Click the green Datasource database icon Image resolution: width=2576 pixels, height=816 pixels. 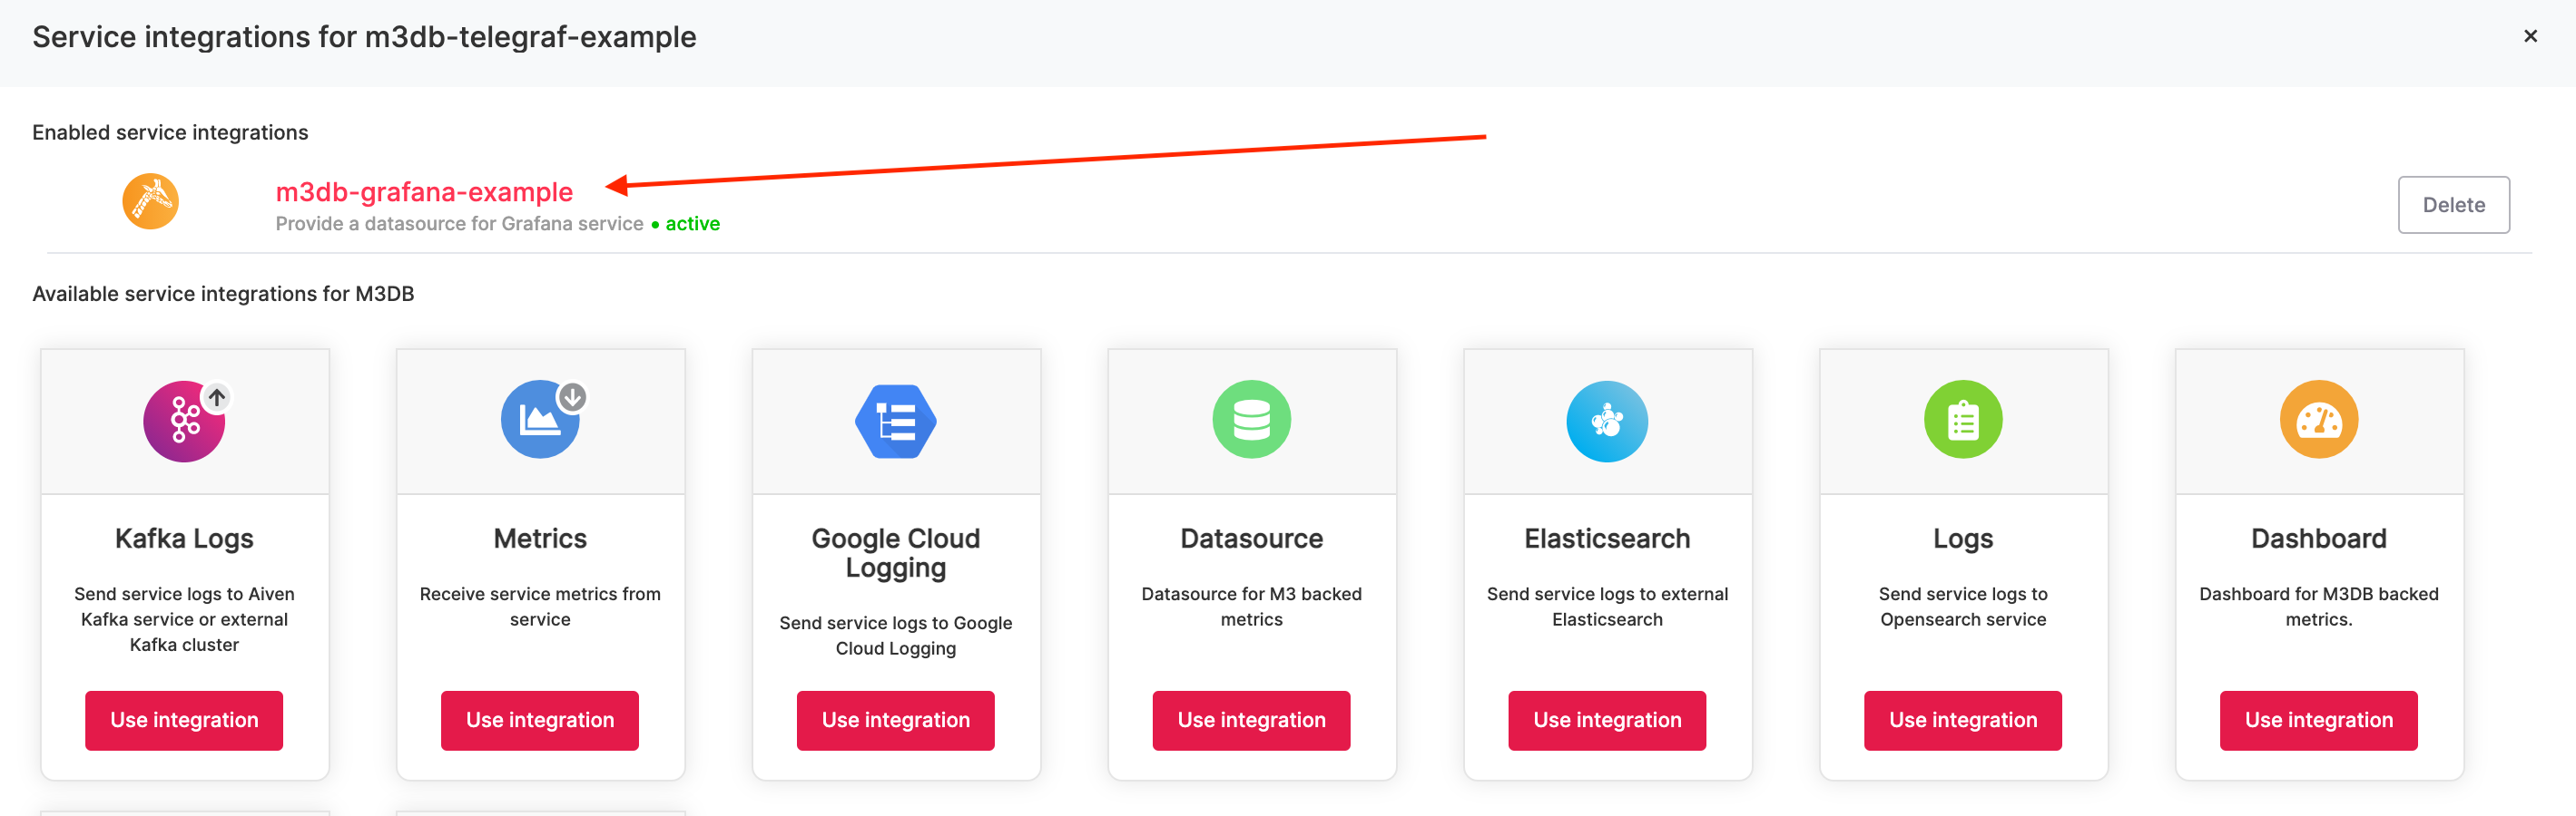click(1251, 420)
